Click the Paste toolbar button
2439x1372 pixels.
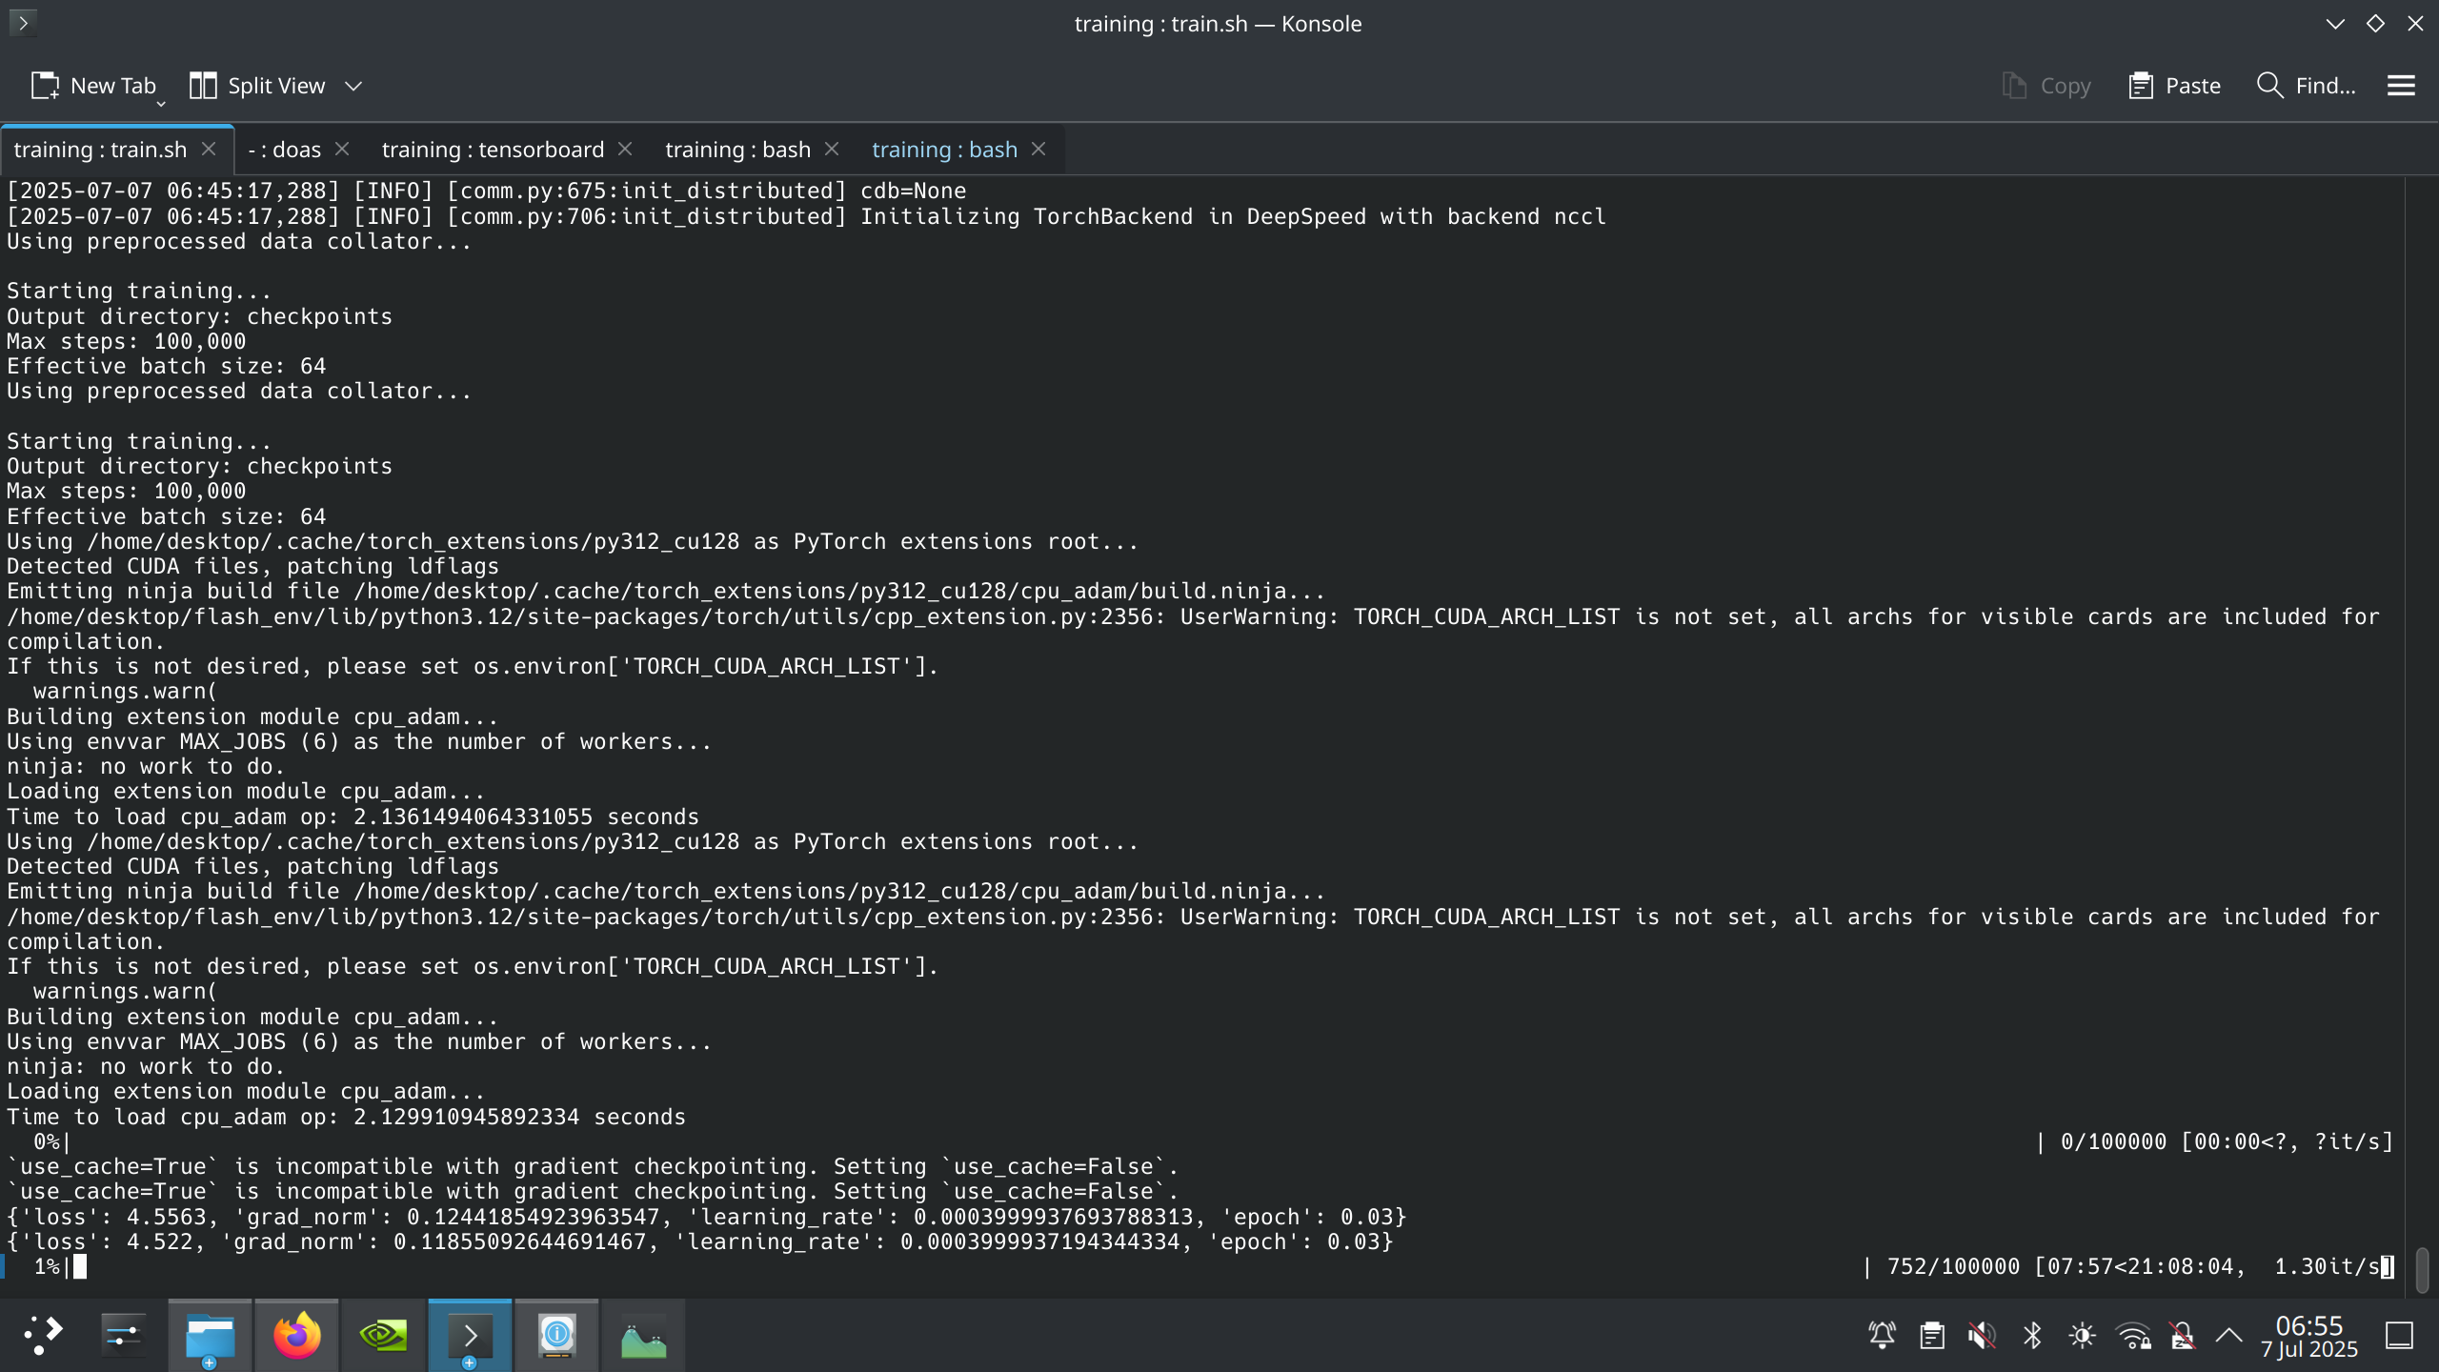click(x=2174, y=86)
